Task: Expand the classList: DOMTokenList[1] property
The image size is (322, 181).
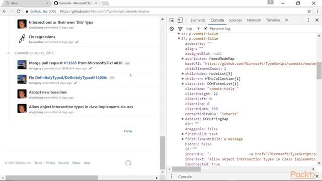Action: click(x=183, y=84)
